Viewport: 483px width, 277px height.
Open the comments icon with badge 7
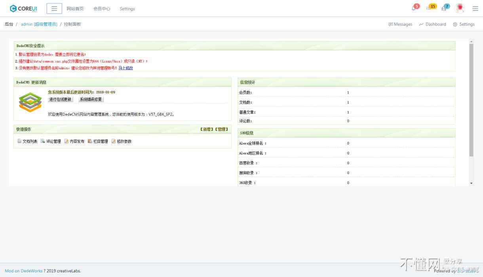point(445,8)
